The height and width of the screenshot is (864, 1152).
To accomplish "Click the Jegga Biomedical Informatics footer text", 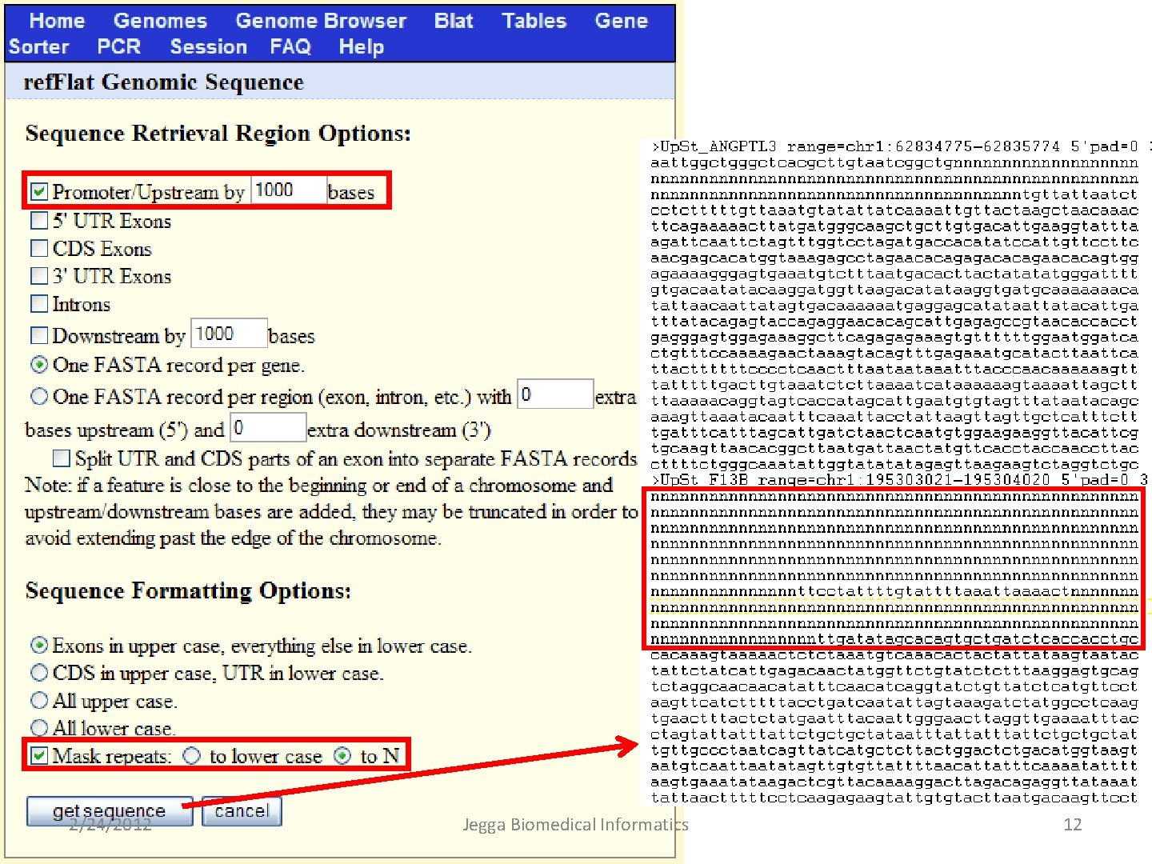I will pos(575,824).
